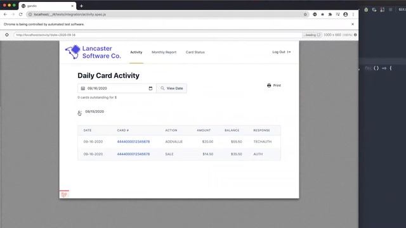Click the Cypress URL bar for the activity page
Screen dimensions: 406x228
point(158,35)
